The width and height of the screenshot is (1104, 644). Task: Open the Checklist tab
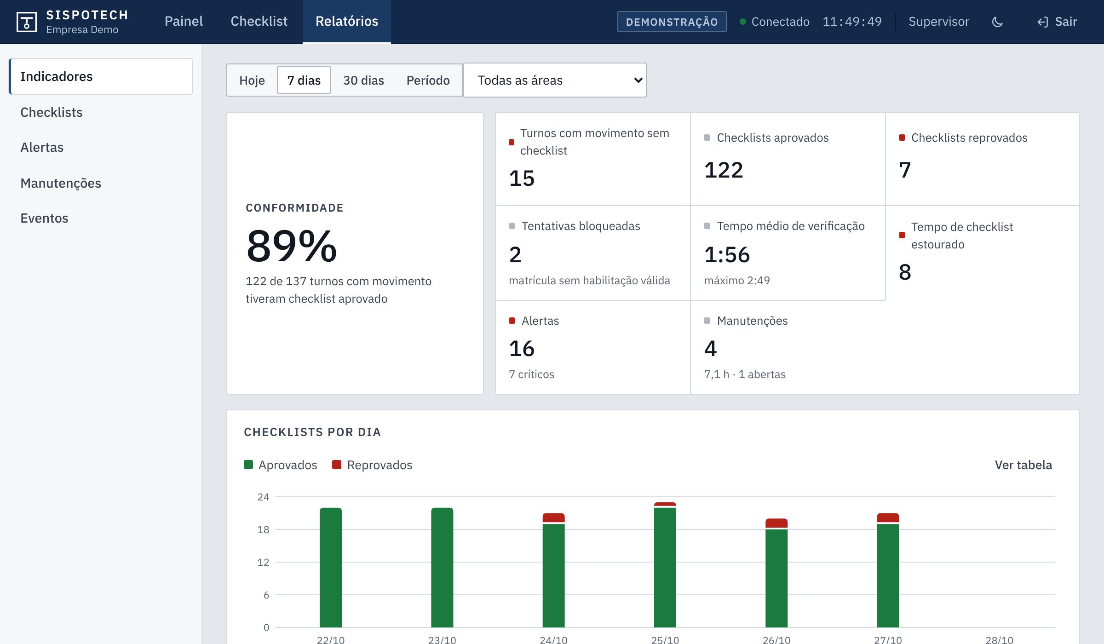pos(259,22)
